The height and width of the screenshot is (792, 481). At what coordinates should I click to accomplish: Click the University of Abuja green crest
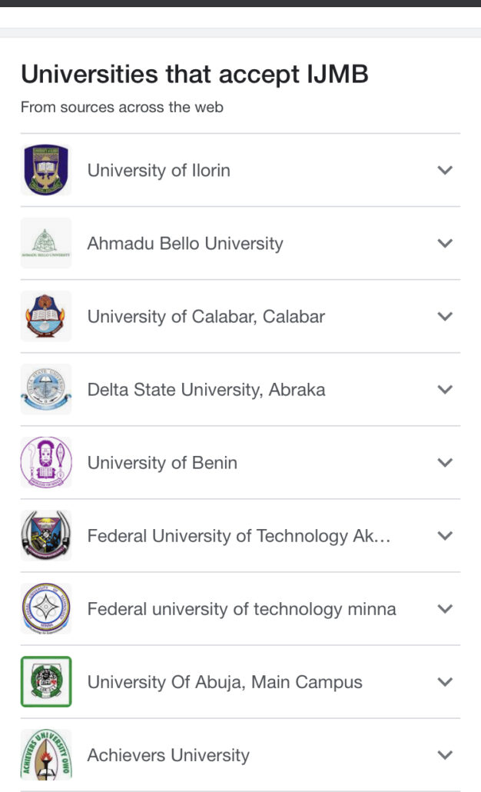click(46, 681)
